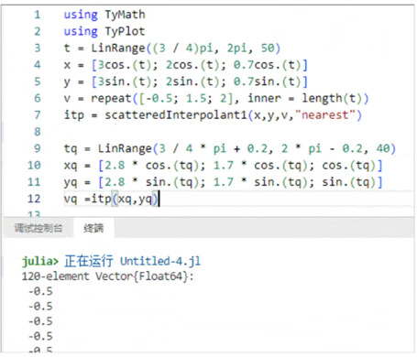417x357 pixels.
Task: Click the 'tq = LinRange' code line
Action: [230, 148]
